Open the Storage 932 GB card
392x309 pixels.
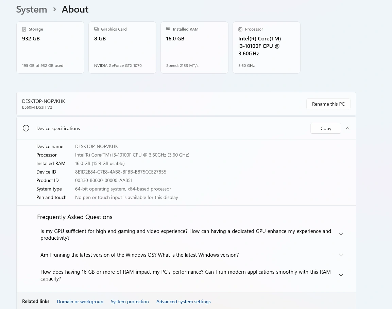click(x=50, y=48)
